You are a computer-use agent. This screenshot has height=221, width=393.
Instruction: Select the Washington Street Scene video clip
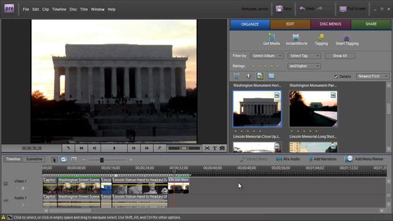pyautogui.click(x=79, y=185)
